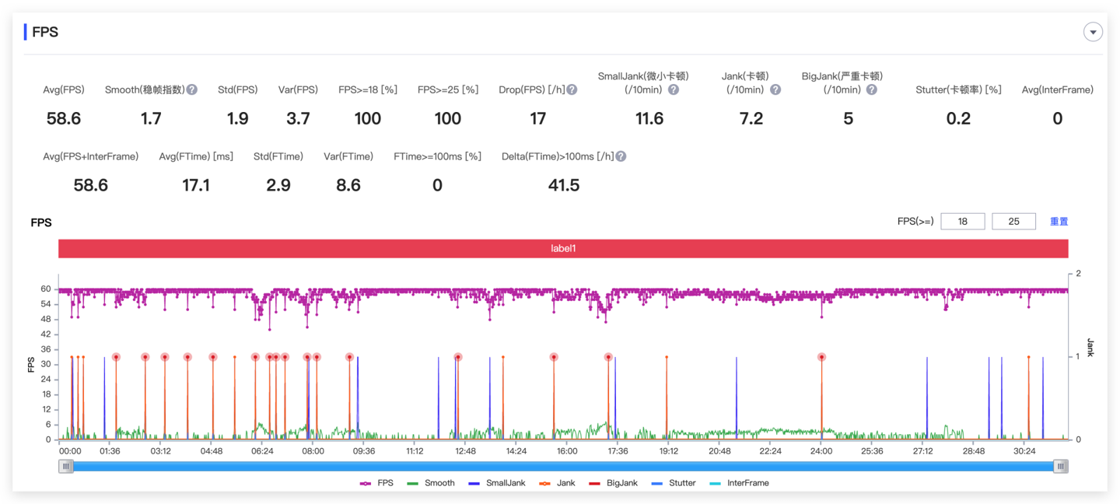This screenshot has width=1120, height=504.
Task: Click the Delta(FTime) value 41.5
Action: coord(564,185)
